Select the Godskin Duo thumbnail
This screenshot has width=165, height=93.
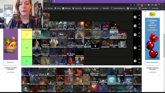105,43
